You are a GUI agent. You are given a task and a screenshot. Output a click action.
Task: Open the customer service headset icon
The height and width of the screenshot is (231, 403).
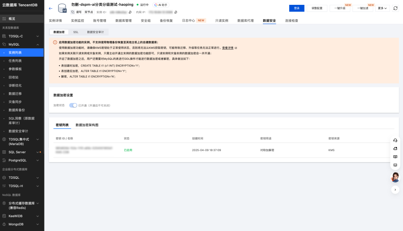pos(395,140)
